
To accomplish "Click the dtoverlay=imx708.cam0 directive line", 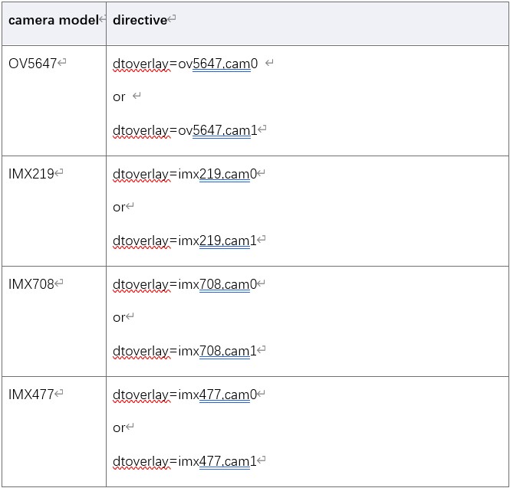I will click(185, 284).
